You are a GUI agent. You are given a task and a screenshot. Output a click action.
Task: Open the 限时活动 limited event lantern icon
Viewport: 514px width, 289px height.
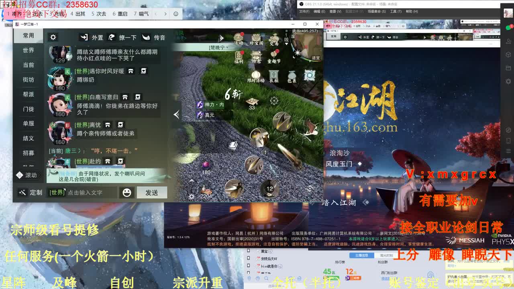pos(256,76)
